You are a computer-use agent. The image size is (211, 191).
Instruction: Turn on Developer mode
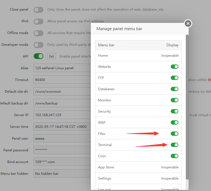tap(39, 45)
